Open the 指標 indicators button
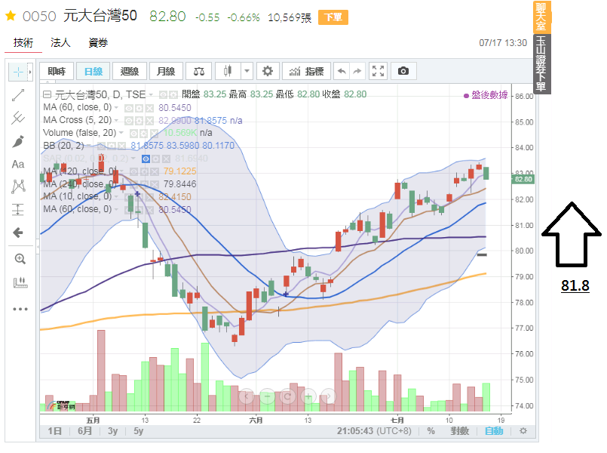 click(306, 71)
